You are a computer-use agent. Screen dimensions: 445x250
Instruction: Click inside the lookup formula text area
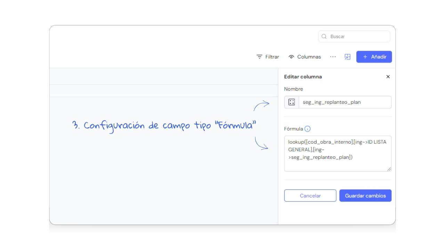click(338, 153)
